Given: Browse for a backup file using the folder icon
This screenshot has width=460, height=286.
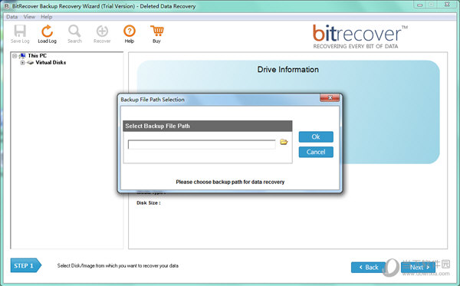Looking at the screenshot, I should (284, 142).
